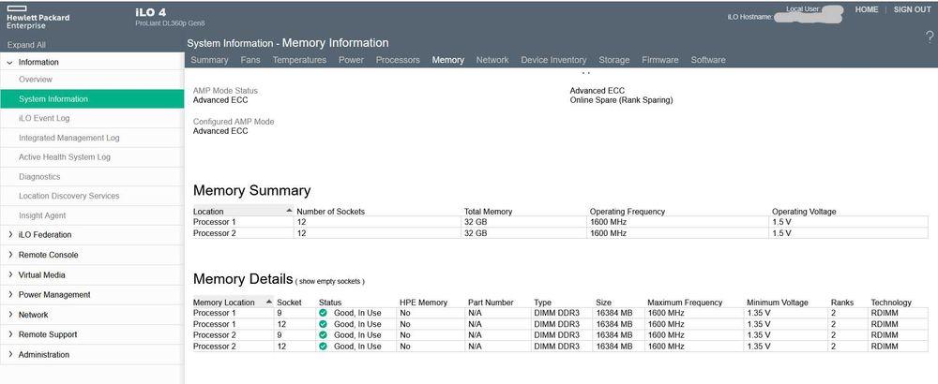Screen dimensions: 938x384
Task: Open Integrated Management Log
Action: [x=68, y=138]
